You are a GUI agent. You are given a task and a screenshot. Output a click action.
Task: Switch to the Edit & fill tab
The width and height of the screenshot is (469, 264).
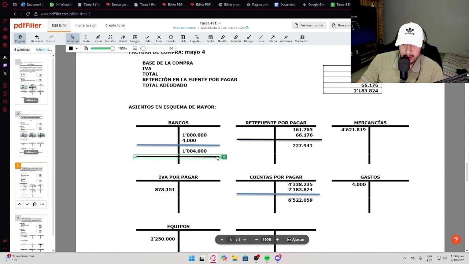coord(59,25)
